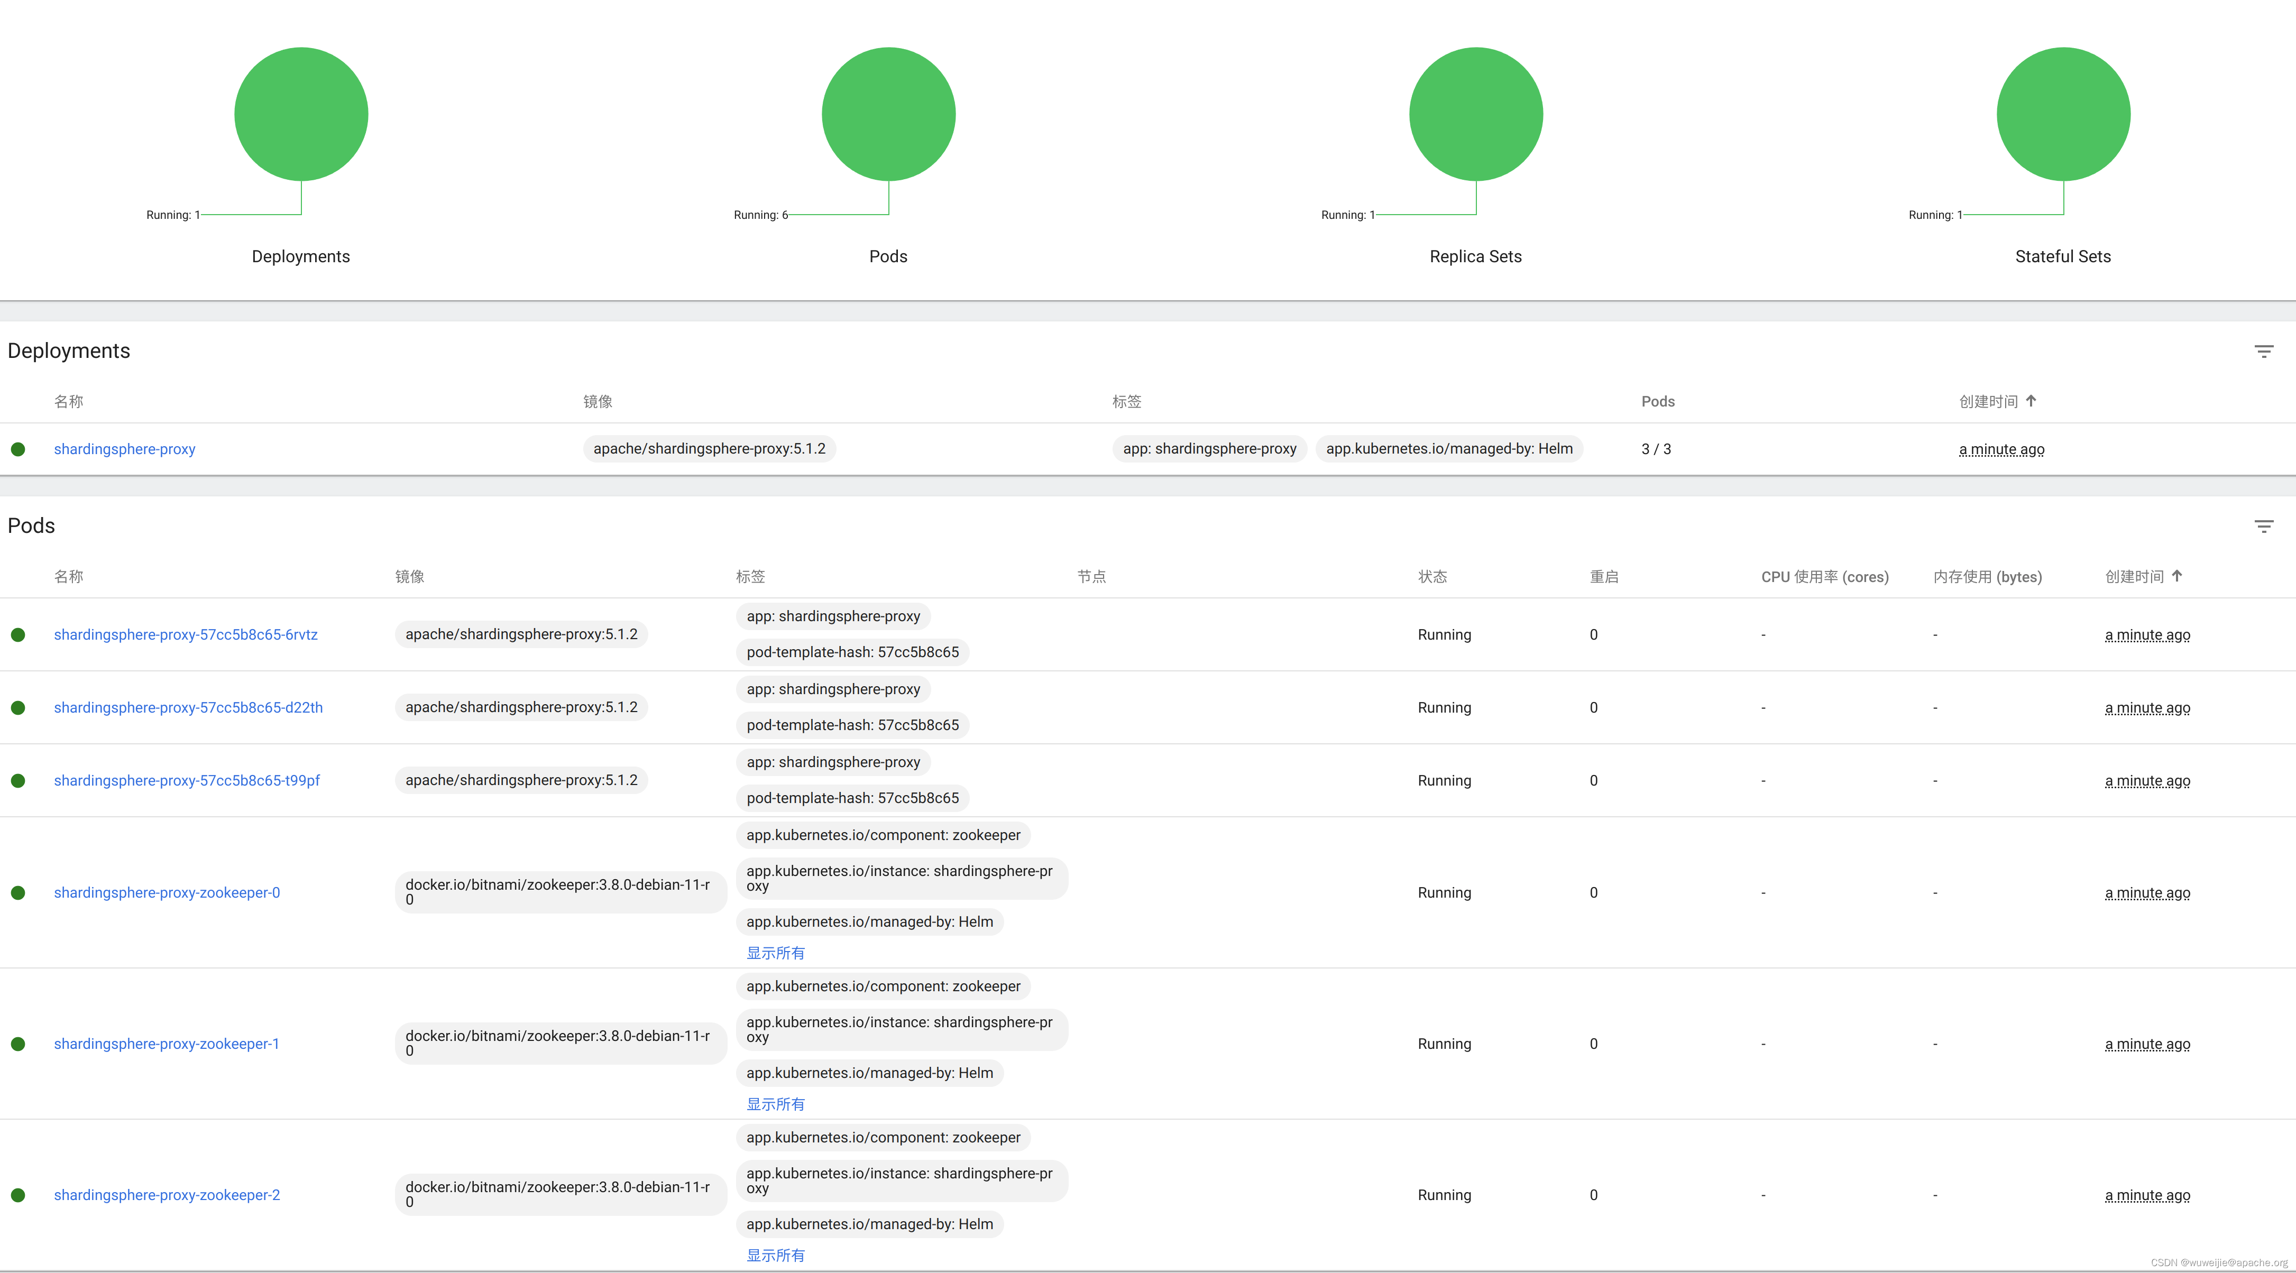Expand 显示所有 labels for zookeeper-0

point(775,953)
